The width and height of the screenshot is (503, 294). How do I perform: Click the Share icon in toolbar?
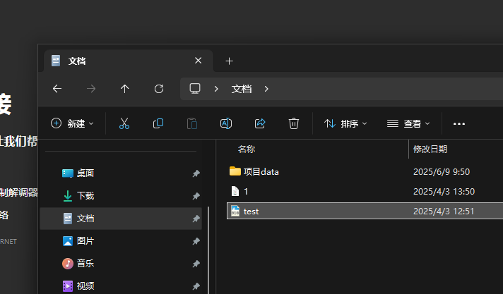point(260,123)
